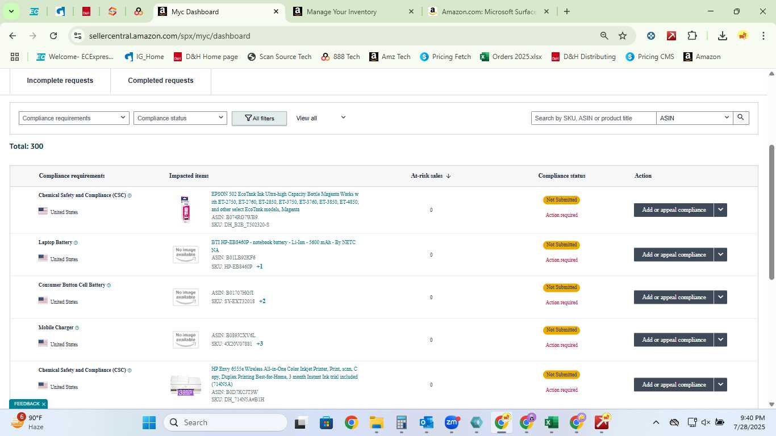Open the Incomplete requests tab
The height and width of the screenshot is (436, 776).
[x=60, y=81]
